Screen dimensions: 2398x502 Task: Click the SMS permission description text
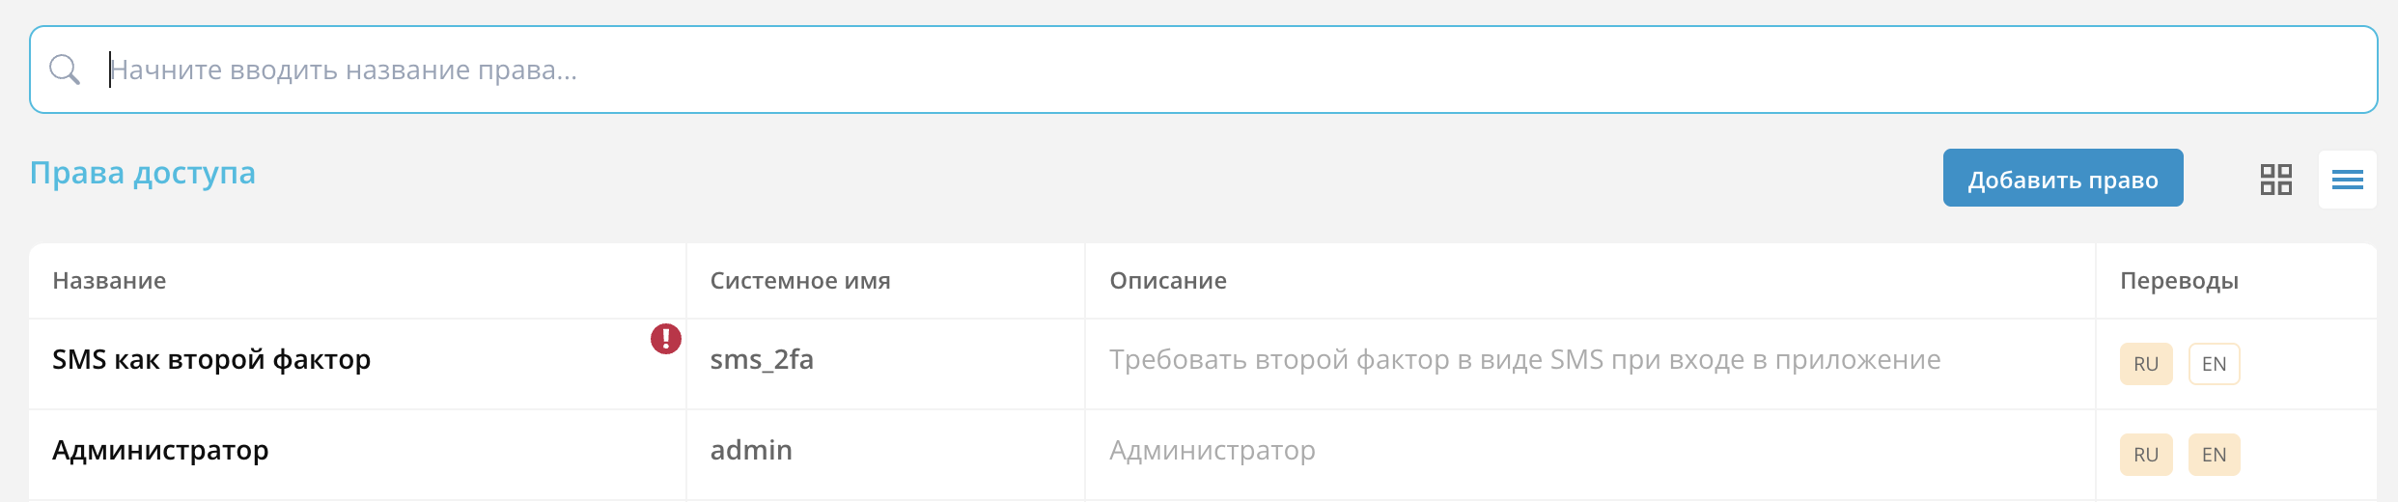point(1524,360)
